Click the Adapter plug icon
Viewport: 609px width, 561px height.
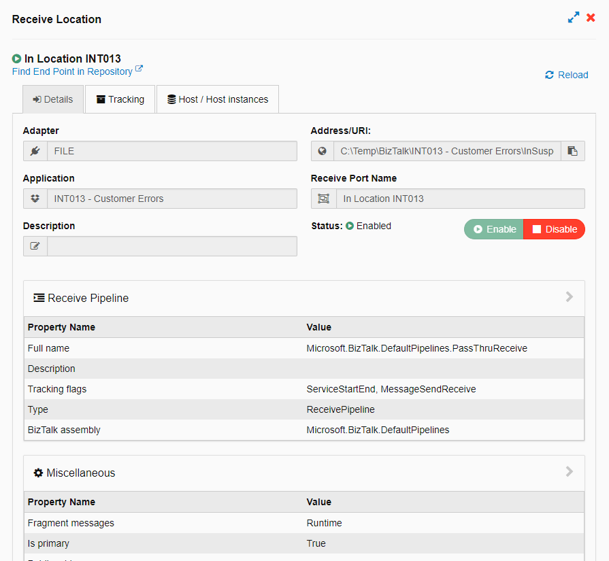click(x=35, y=151)
